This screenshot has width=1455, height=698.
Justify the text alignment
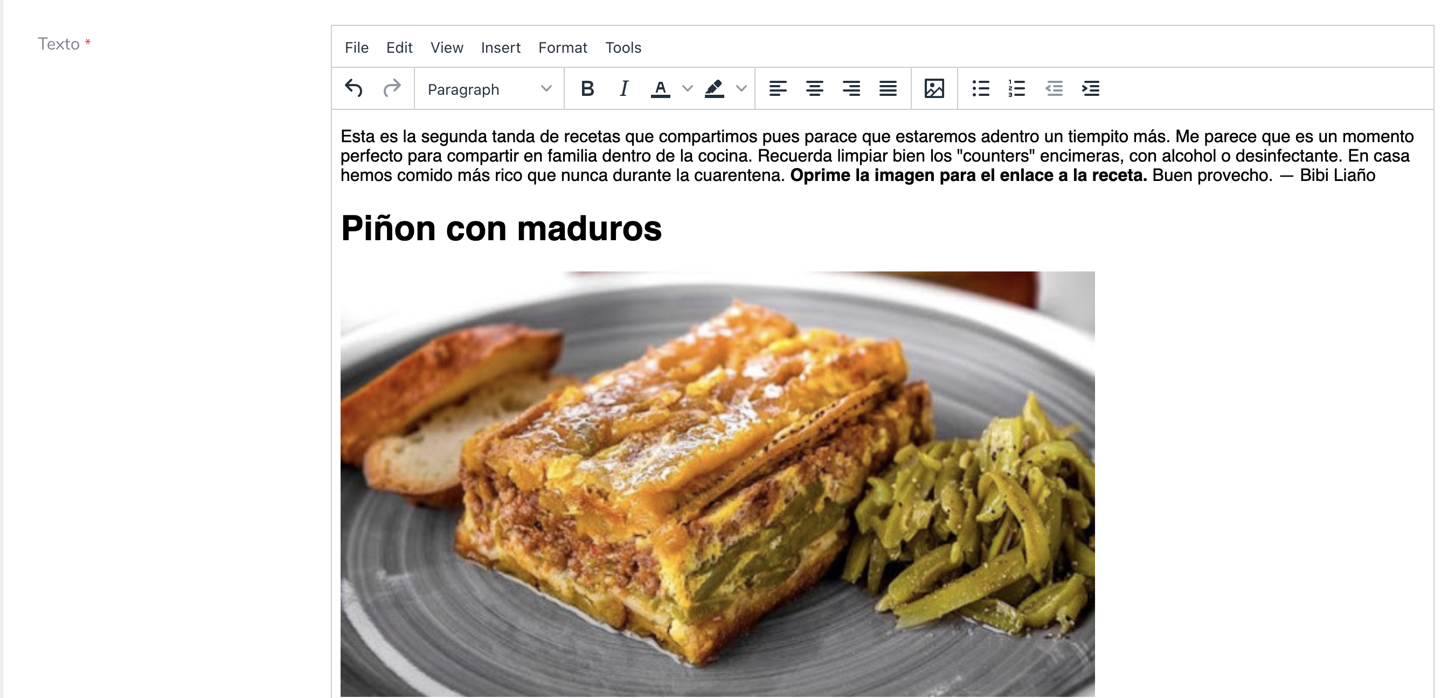[888, 89]
